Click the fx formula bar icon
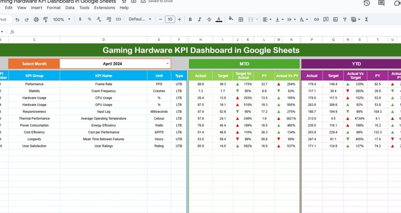 12,32
